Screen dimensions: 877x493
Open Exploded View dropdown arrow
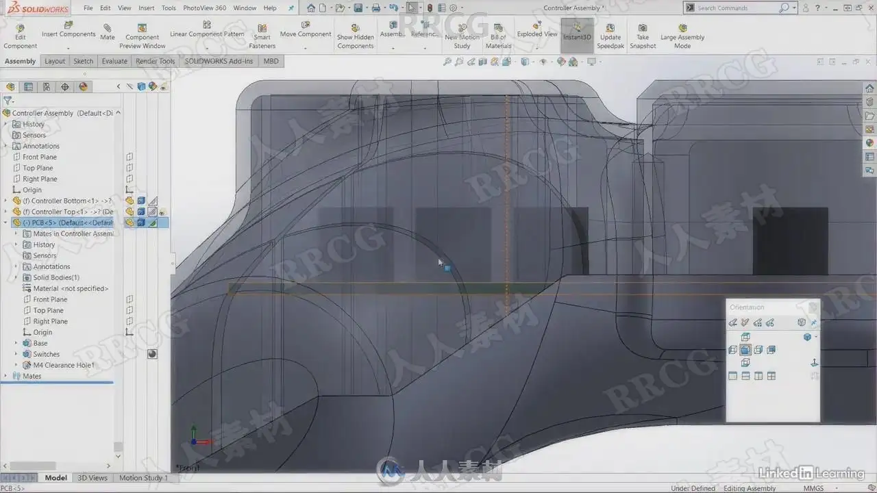point(537,48)
